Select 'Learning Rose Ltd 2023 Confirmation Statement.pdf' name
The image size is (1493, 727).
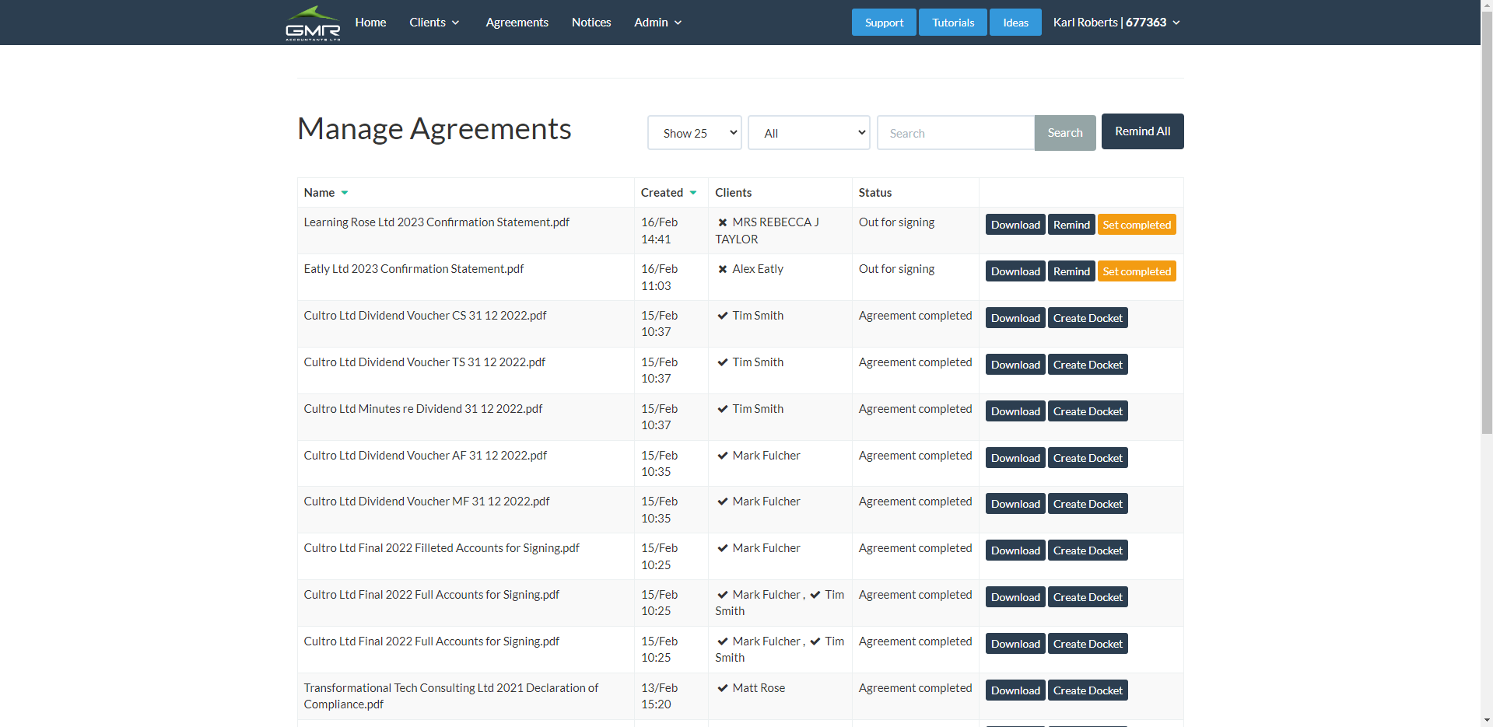(436, 222)
